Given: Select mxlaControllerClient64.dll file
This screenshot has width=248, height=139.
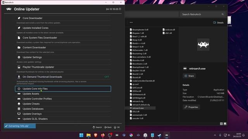Looking at the screenshot, I should (x=142, y=81).
